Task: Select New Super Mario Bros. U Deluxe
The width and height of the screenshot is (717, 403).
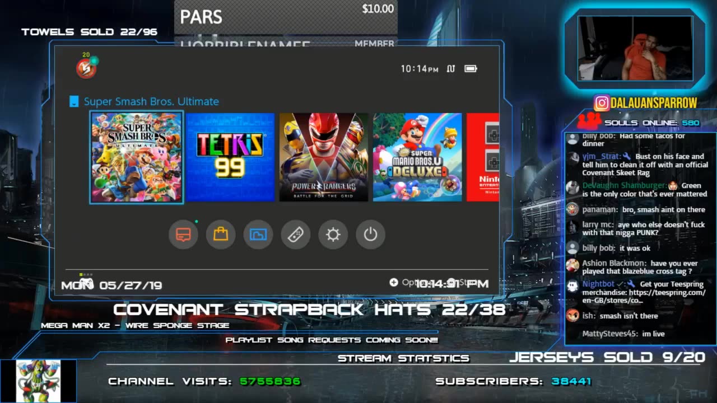Action: (417, 157)
